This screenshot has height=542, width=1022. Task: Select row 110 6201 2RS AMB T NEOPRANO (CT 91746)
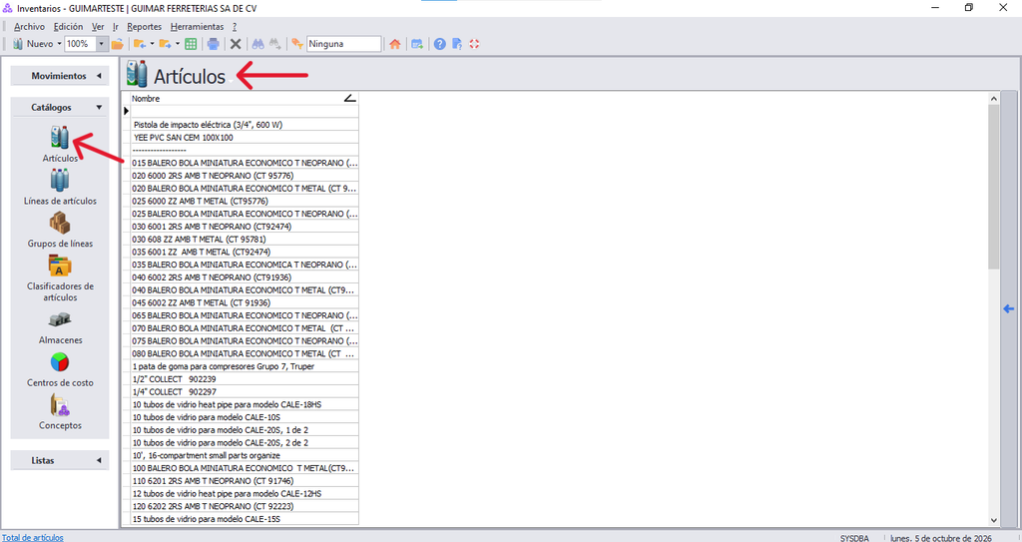245,481
